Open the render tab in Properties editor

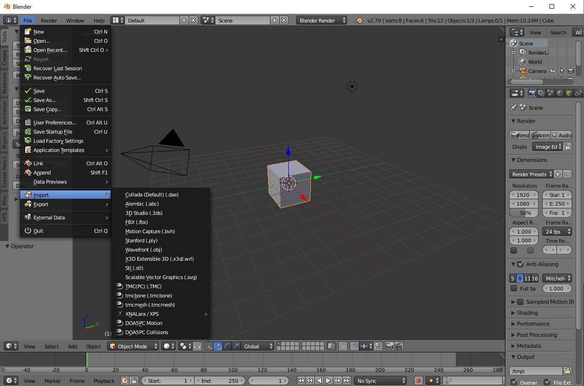tap(533, 93)
